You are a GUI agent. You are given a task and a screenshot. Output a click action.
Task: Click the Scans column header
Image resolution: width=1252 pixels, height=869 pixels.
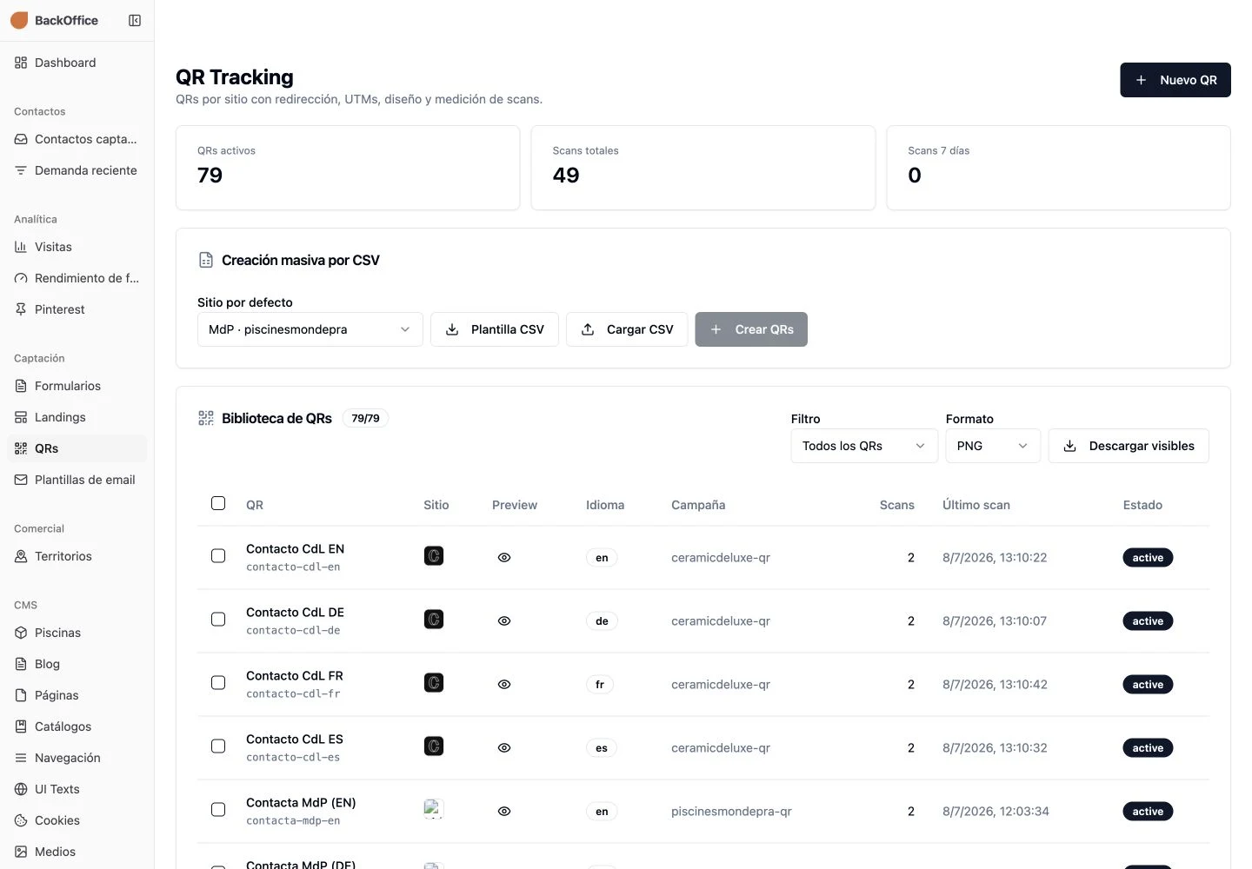[896, 505]
